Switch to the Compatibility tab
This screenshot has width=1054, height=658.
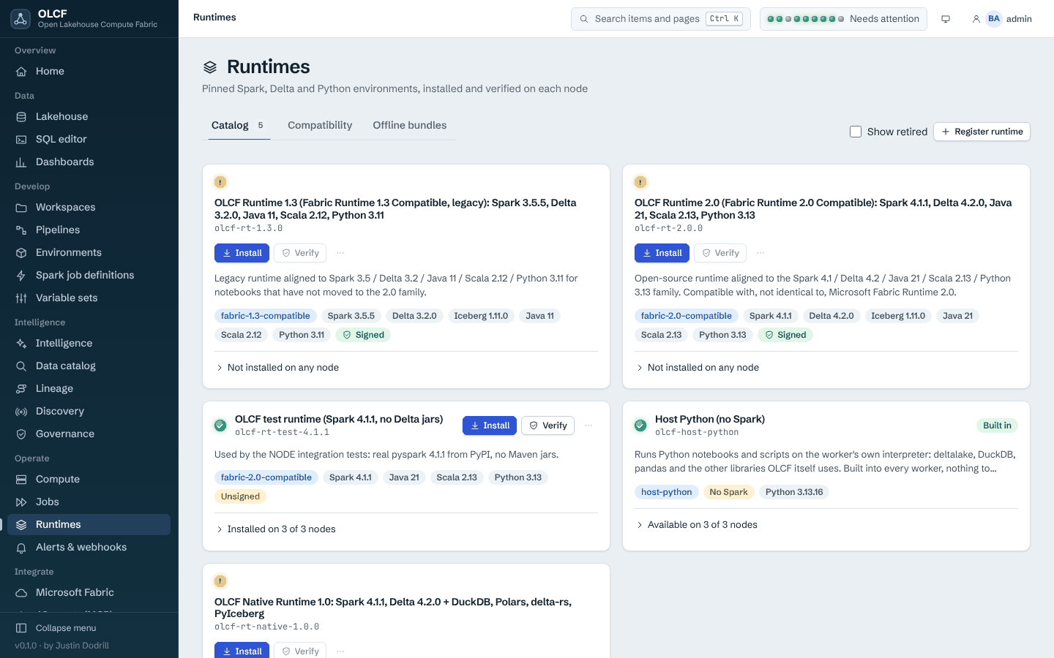click(320, 126)
